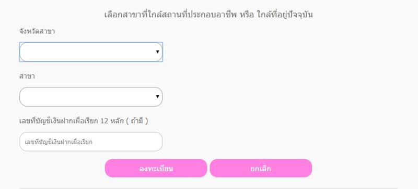Click the ใกล้ที่อยู่ปัจจุบัน part of the heading
This screenshot has height=189, width=418.
285,15
